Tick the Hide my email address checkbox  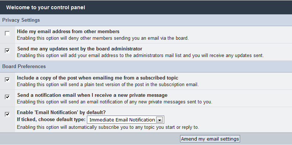tap(7, 34)
